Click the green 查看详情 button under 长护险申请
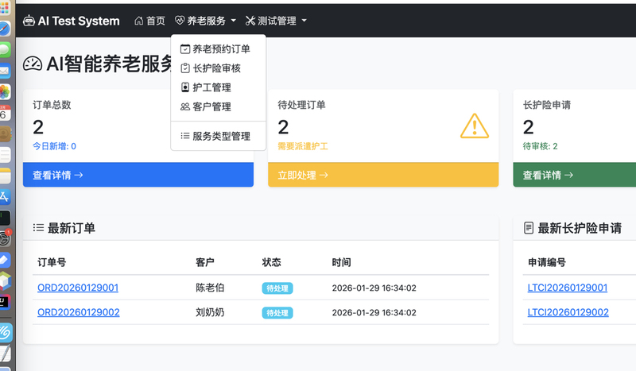Viewport: 636px width, 371px height. [574, 175]
